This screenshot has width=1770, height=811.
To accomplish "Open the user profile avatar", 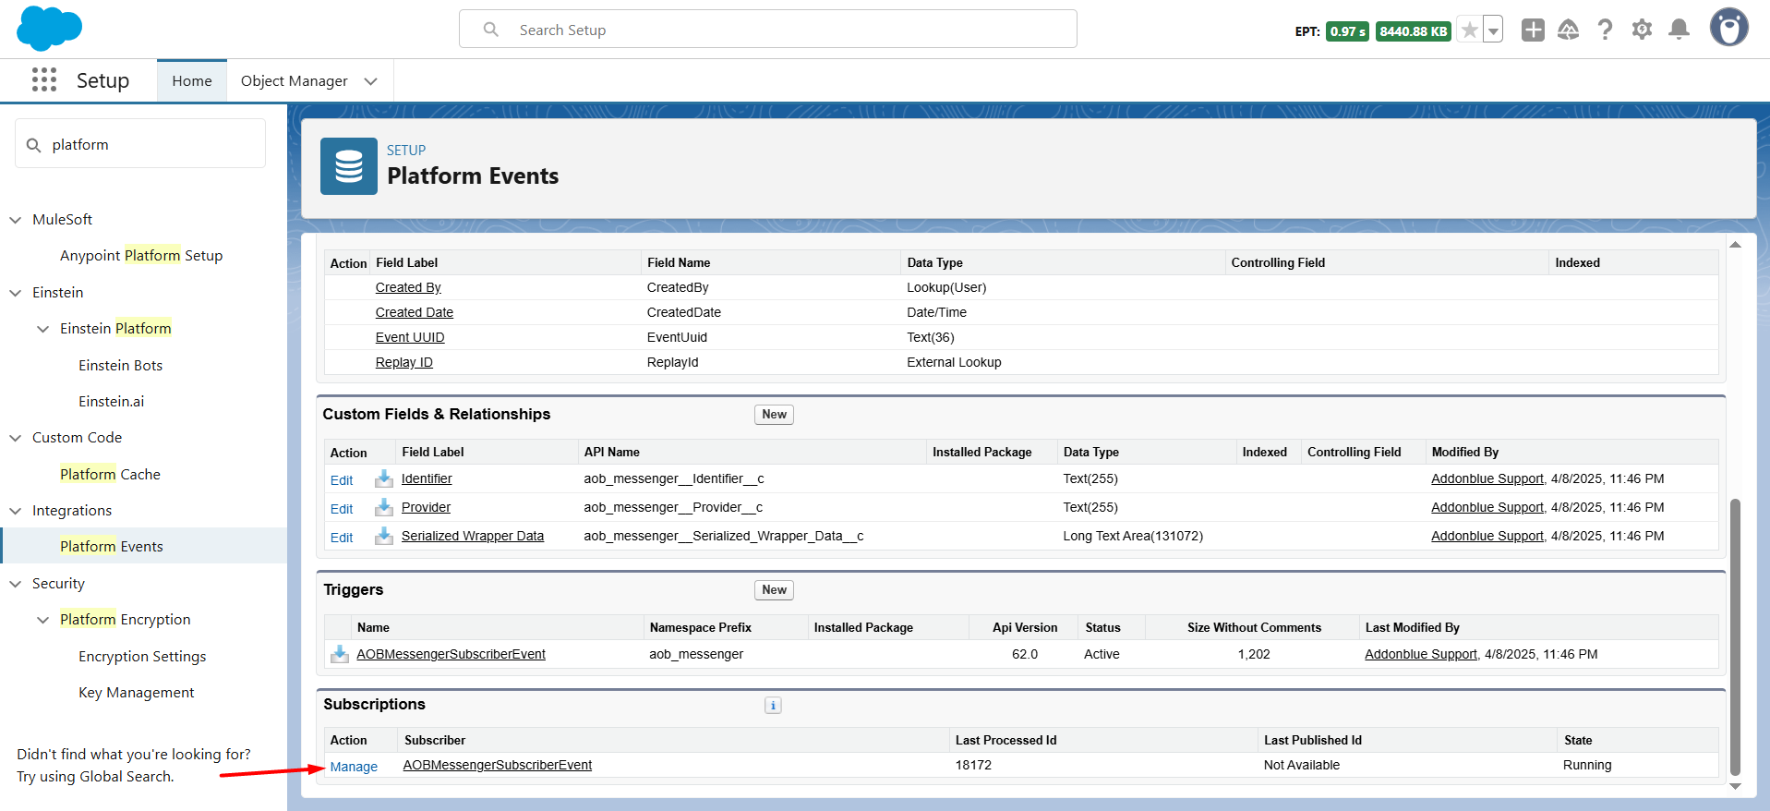I will tap(1728, 28).
